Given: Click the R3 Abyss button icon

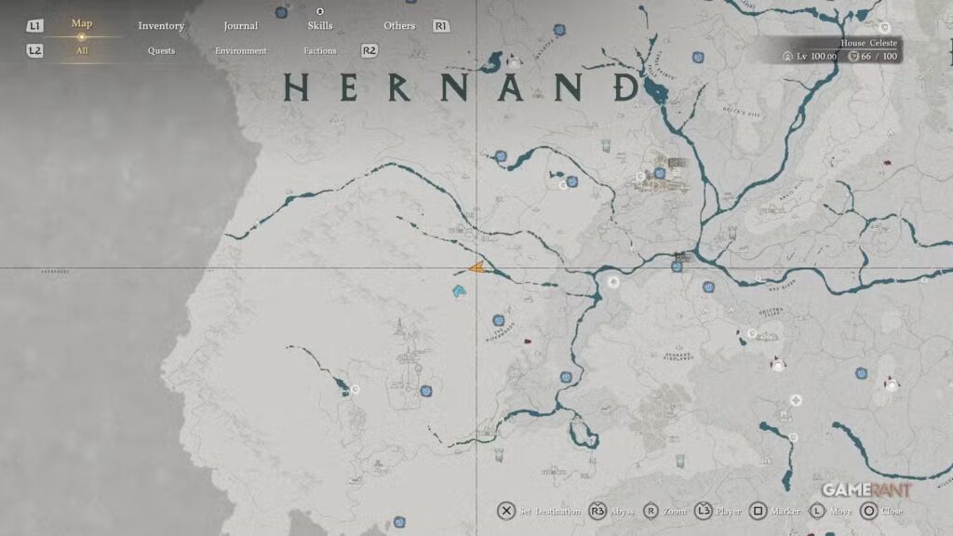Looking at the screenshot, I should [597, 511].
